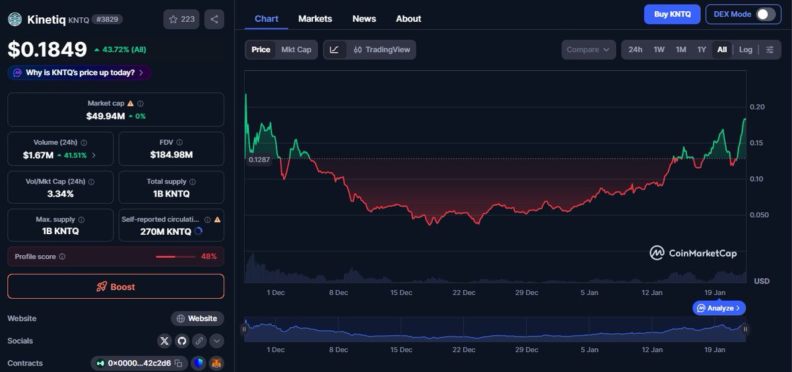Open the Compare dropdown

coord(589,49)
